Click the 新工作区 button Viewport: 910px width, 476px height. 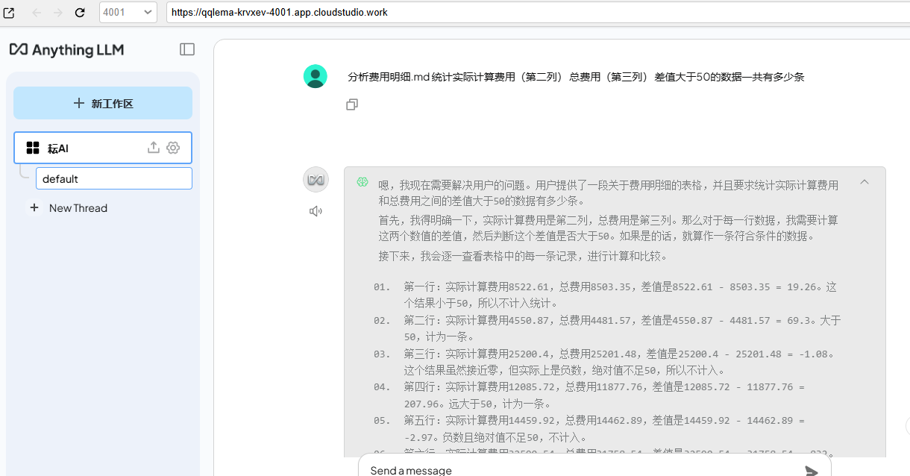click(x=103, y=103)
